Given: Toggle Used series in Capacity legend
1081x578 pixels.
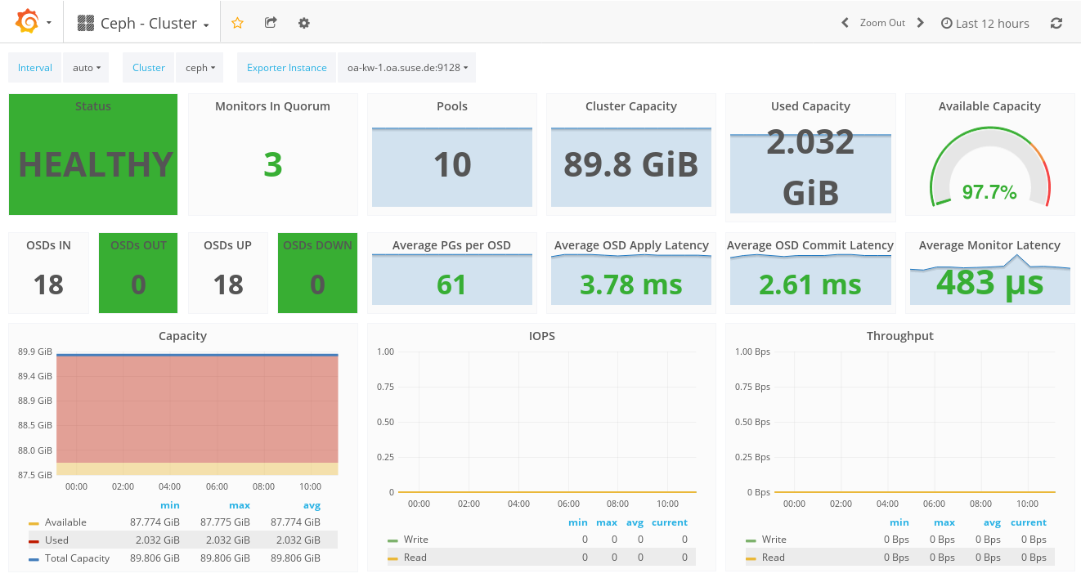Looking at the screenshot, I should (56, 540).
